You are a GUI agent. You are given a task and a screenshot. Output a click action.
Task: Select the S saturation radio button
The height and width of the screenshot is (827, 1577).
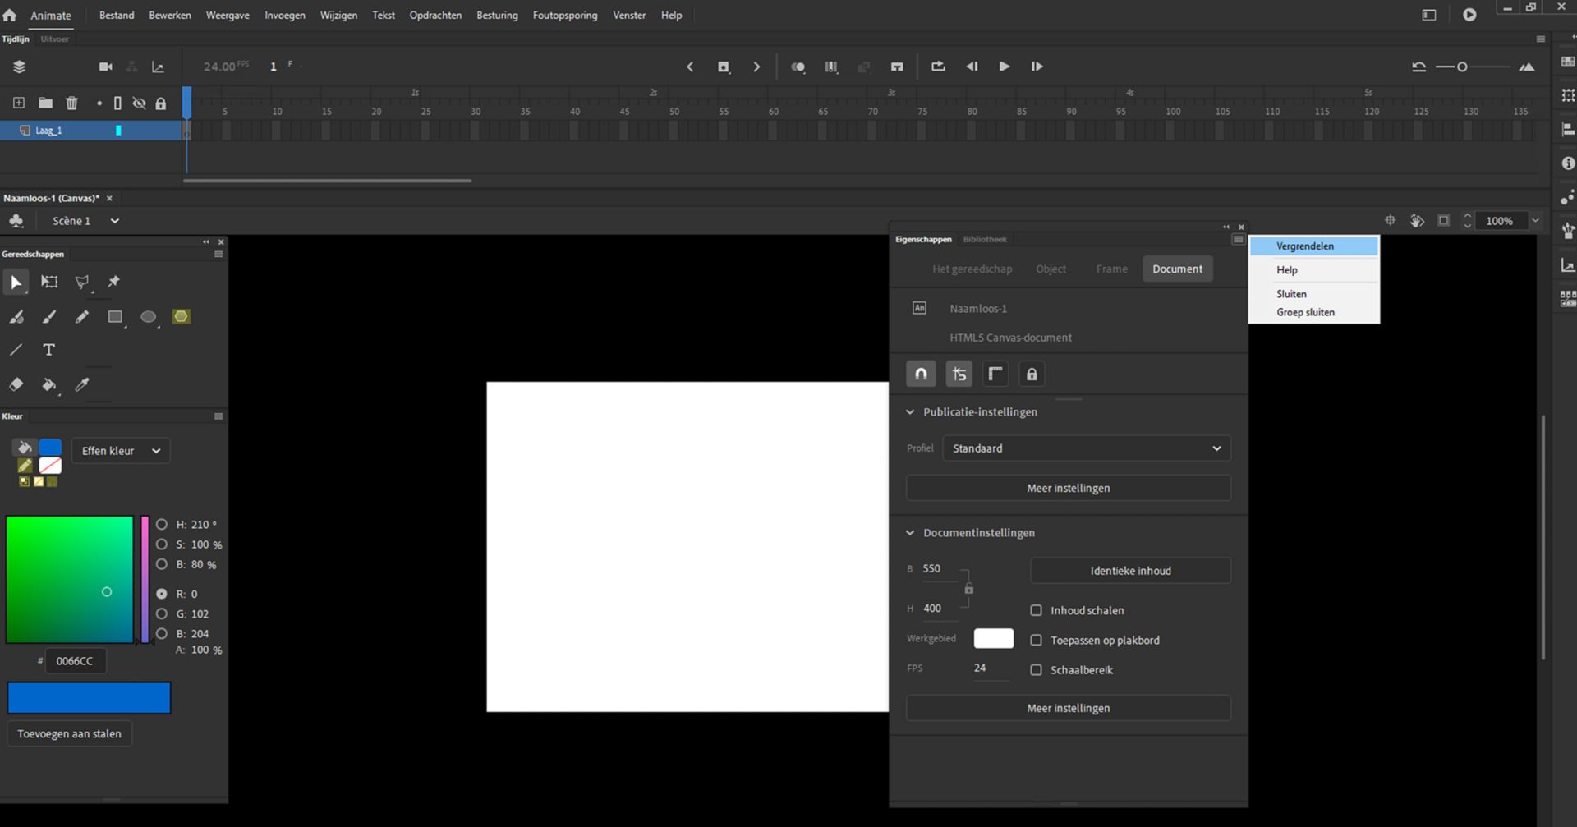coord(162,544)
